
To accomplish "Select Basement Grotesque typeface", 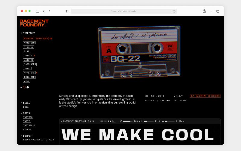I will (x=36, y=39).
